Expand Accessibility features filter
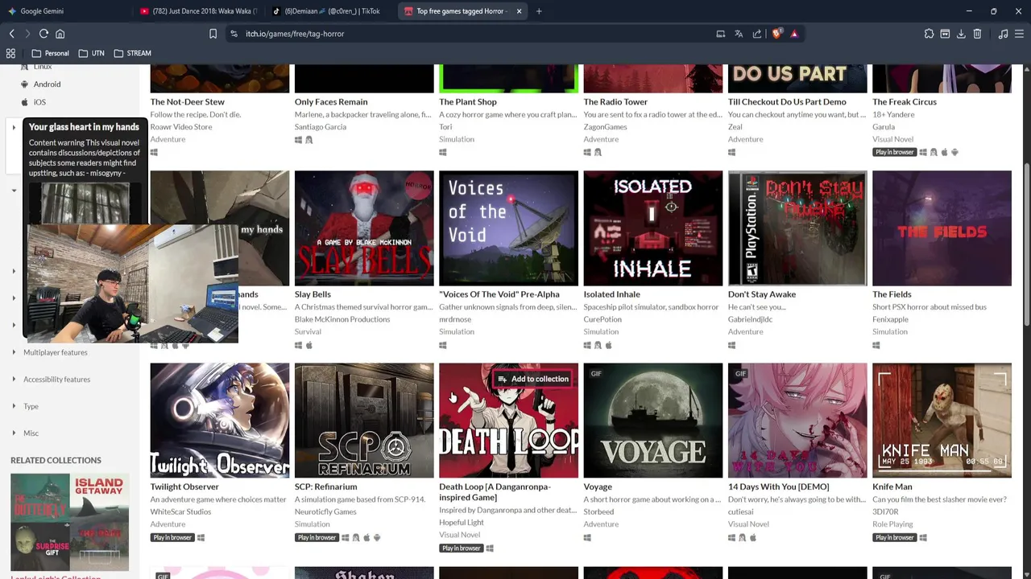1031x579 pixels. pyautogui.click(x=56, y=379)
